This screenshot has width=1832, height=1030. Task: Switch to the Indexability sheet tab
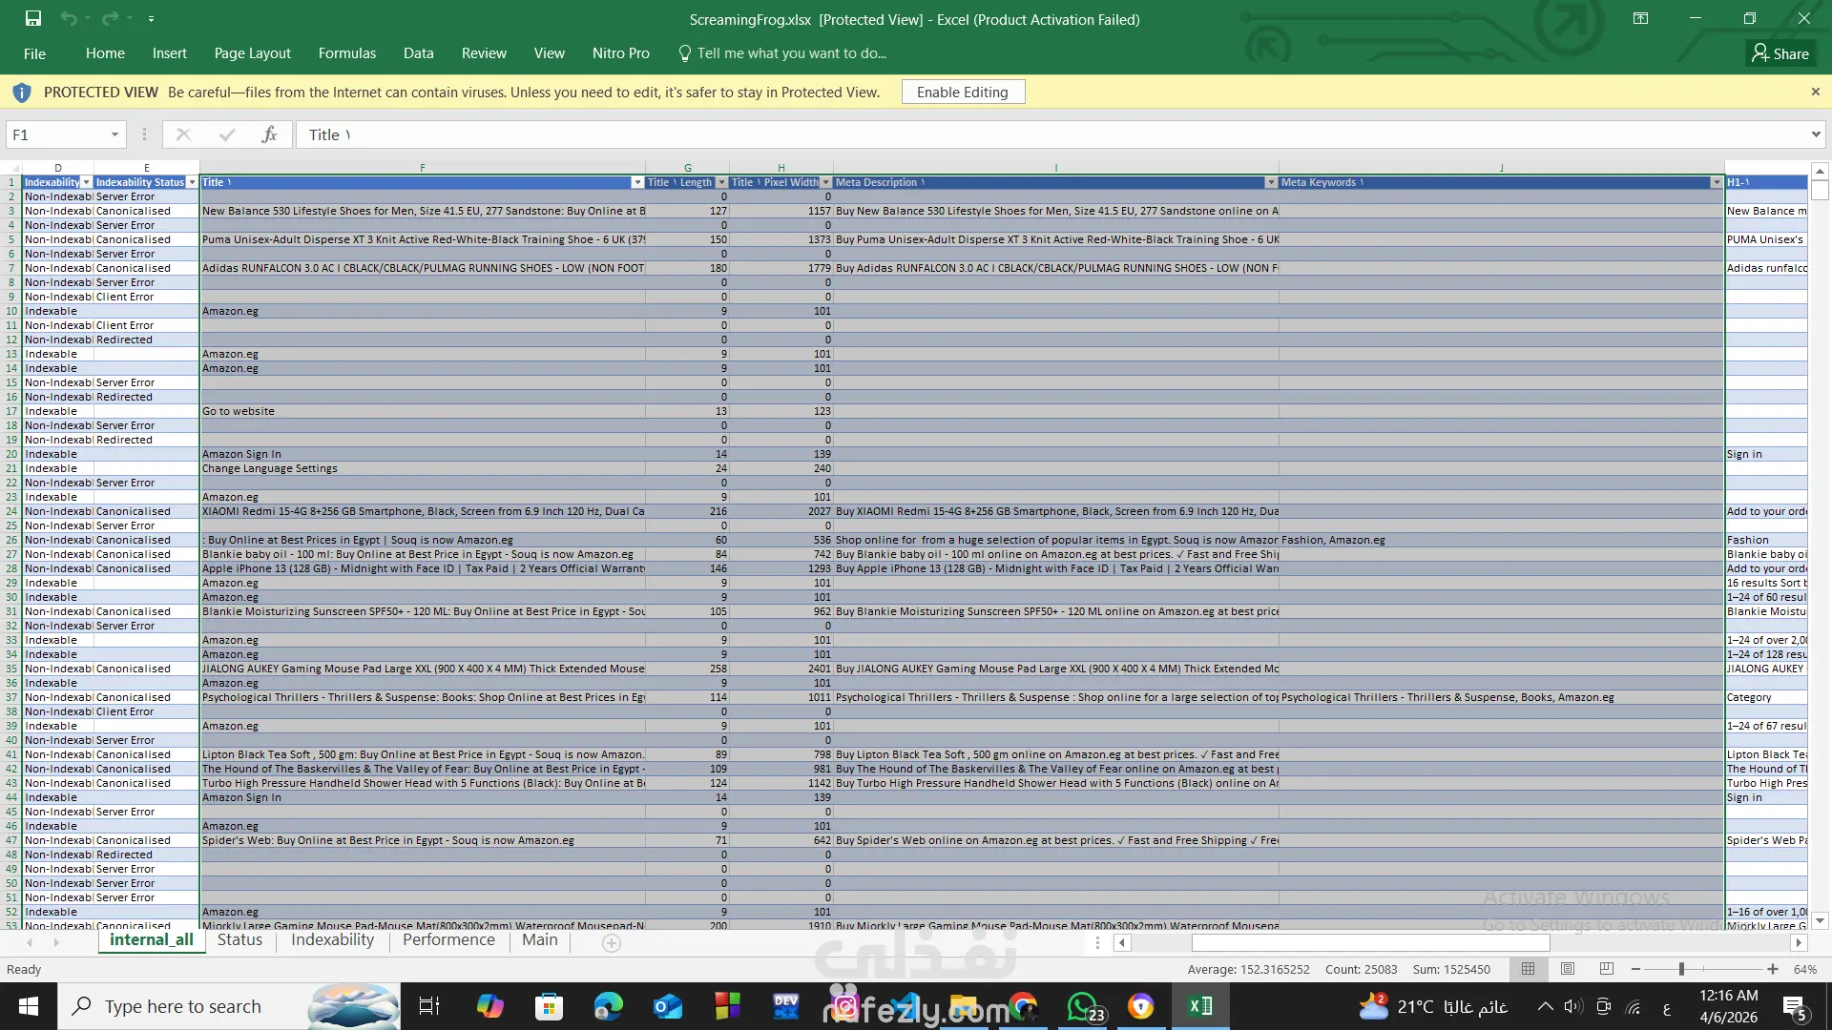[333, 940]
